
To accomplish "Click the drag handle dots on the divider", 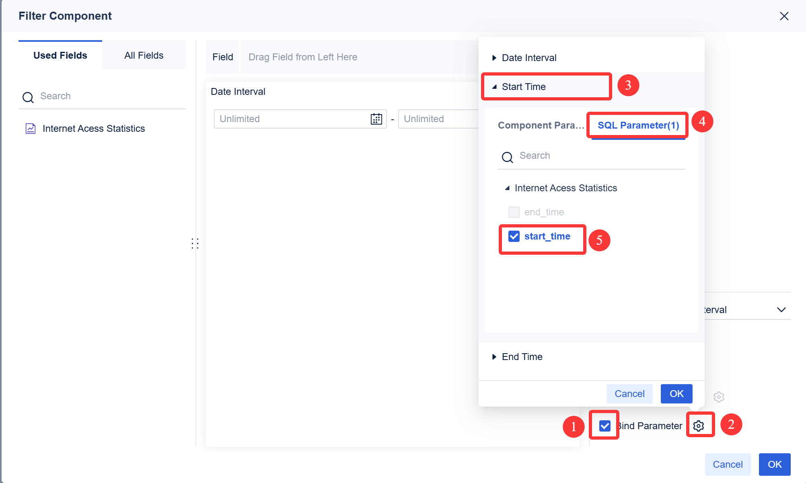I will (x=195, y=243).
